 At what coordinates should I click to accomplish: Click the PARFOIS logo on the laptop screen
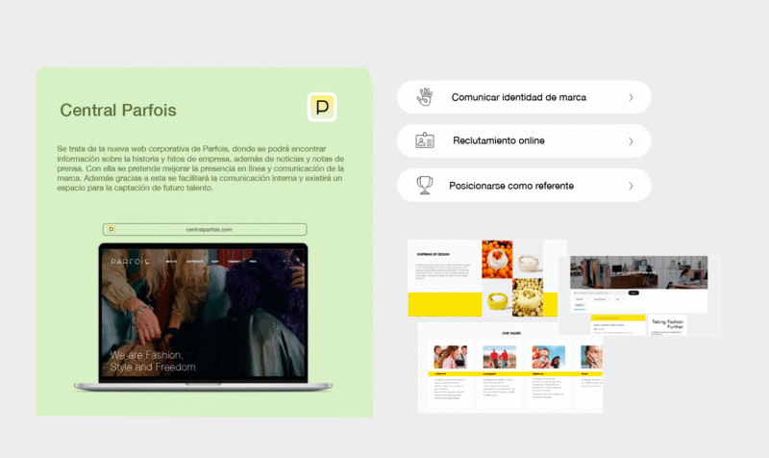coord(130,261)
